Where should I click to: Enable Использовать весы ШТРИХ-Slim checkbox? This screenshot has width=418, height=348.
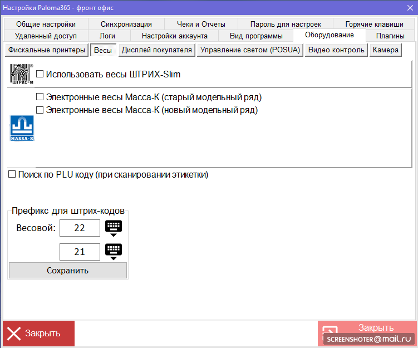click(x=40, y=74)
